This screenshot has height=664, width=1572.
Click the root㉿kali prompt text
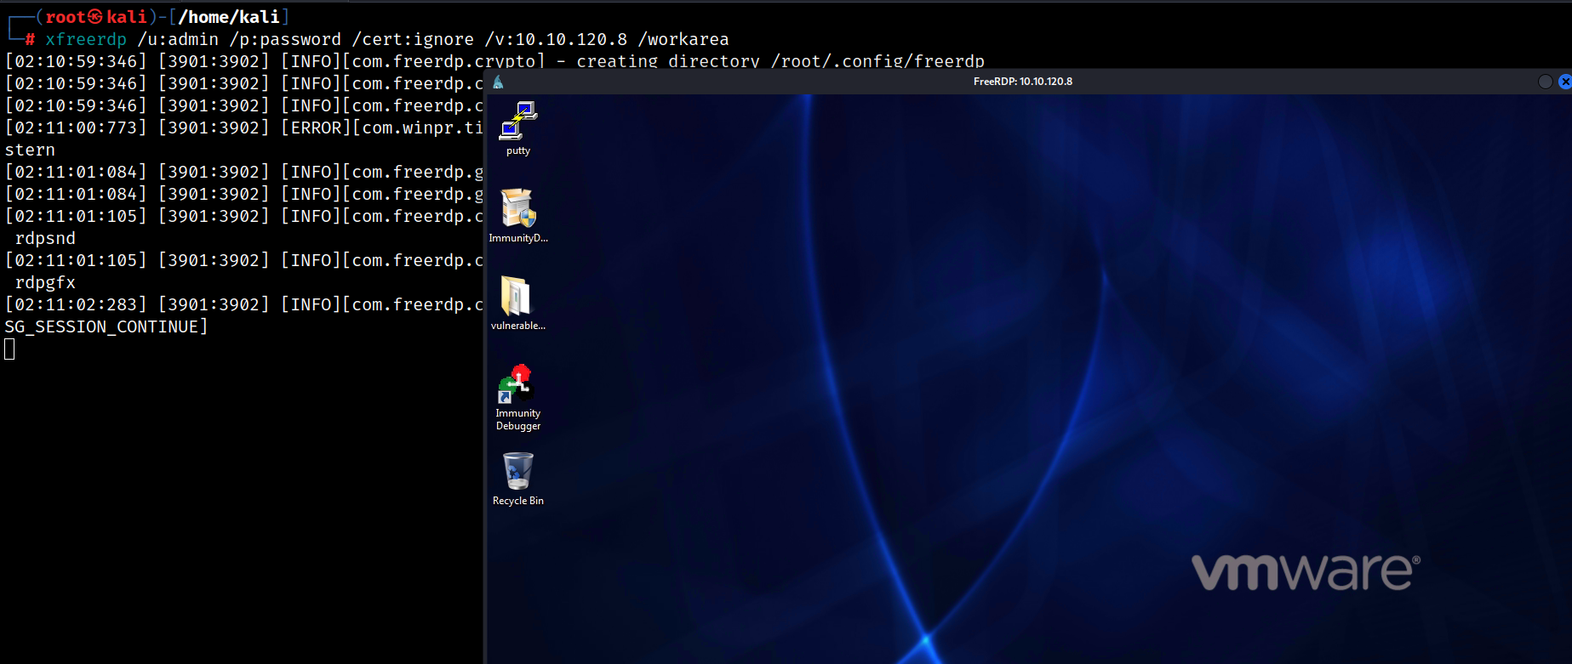click(x=96, y=17)
